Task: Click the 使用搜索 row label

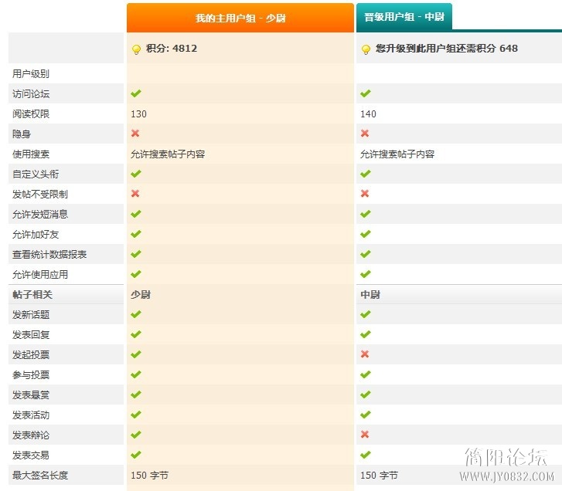Action: coord(31,154)
